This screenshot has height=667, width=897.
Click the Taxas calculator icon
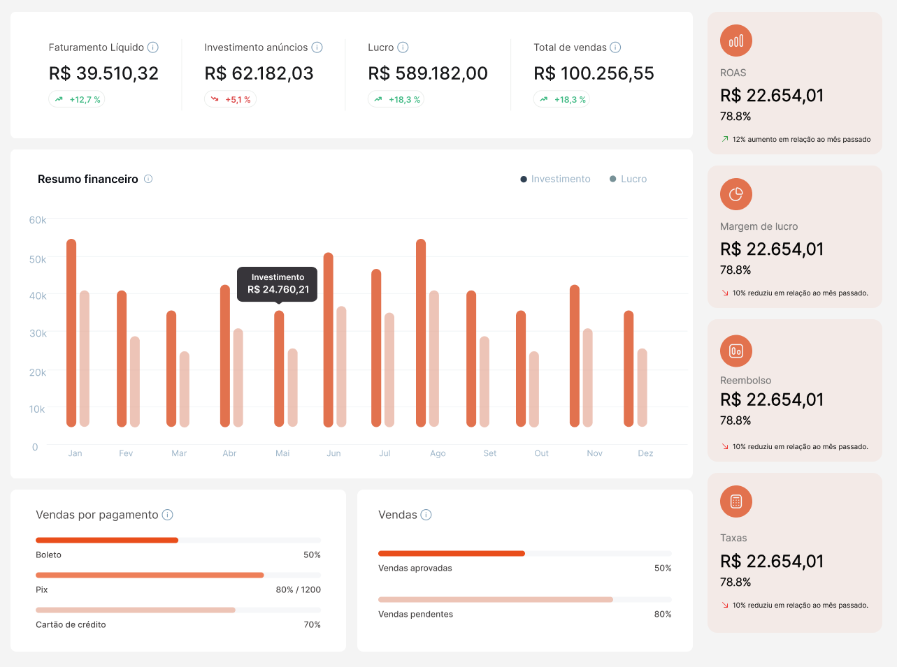click(736, 501)
